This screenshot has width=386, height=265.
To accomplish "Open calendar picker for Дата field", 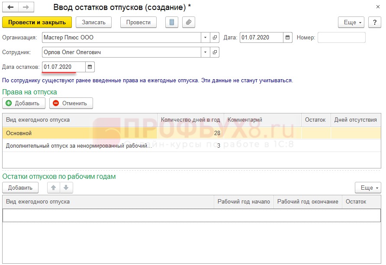I will (288, 38).
